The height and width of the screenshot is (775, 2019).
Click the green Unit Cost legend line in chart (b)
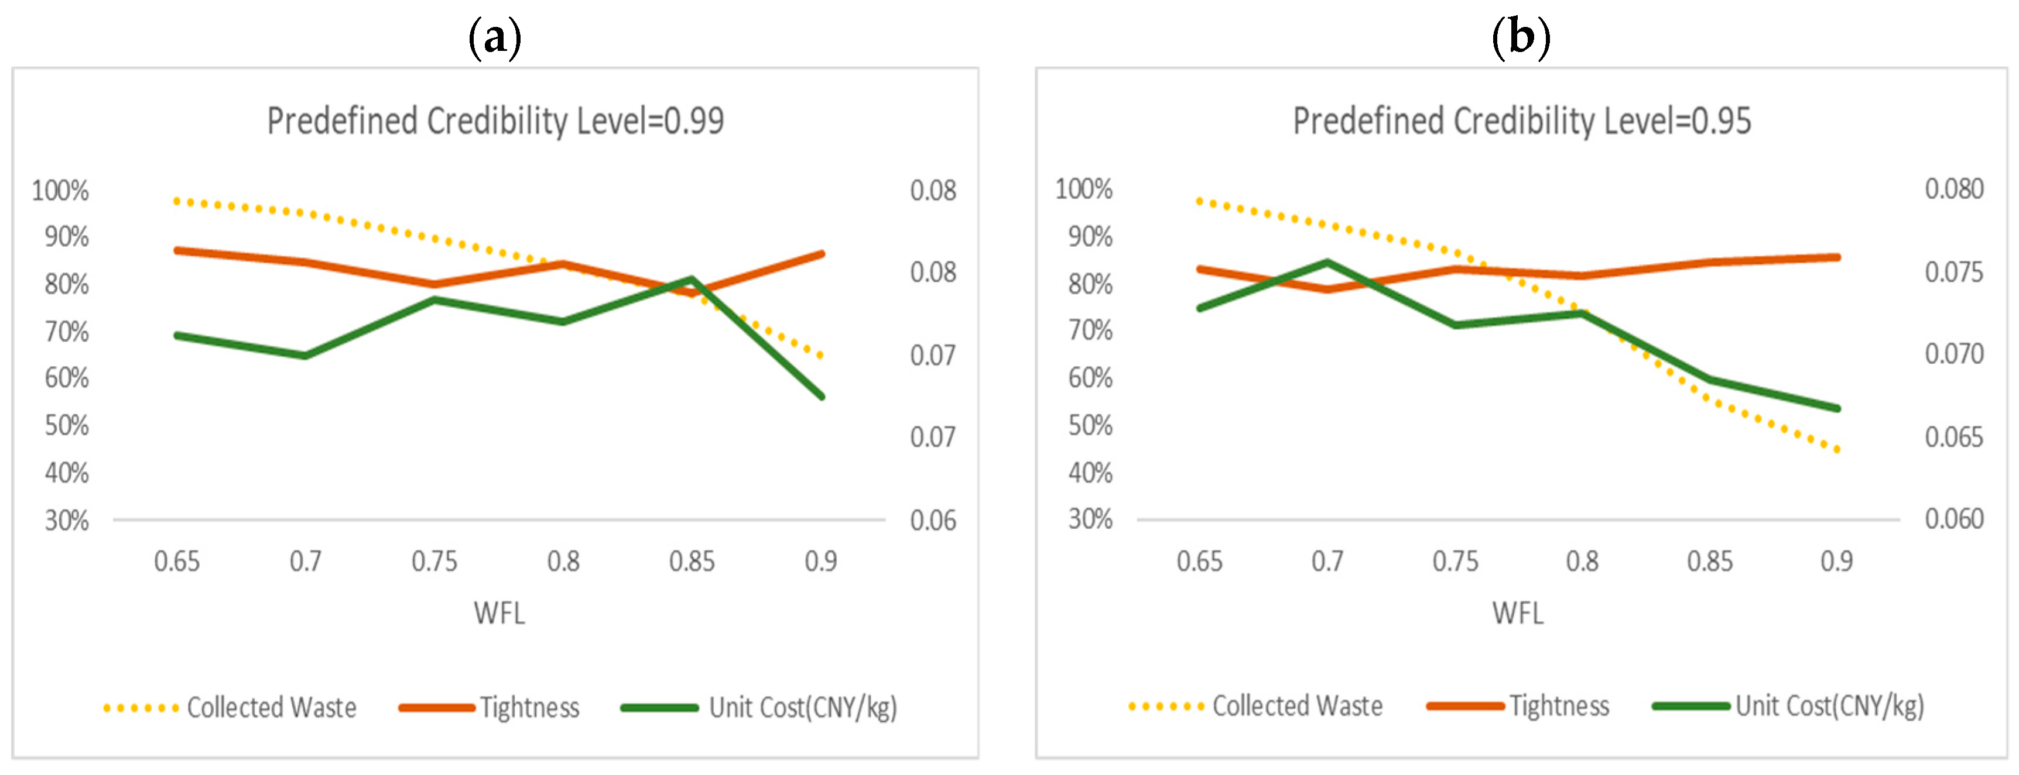pos(1691,706)
